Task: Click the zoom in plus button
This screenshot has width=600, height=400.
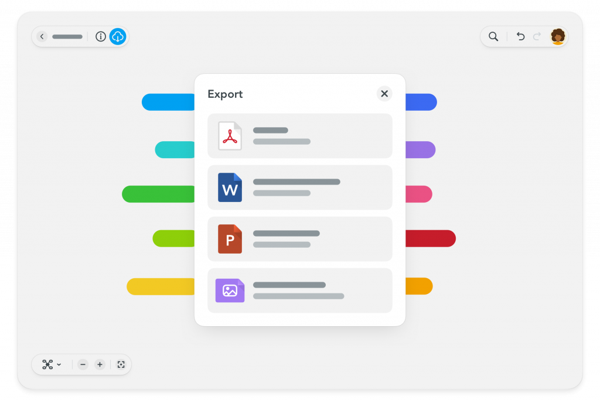Action: coord(100,364)
